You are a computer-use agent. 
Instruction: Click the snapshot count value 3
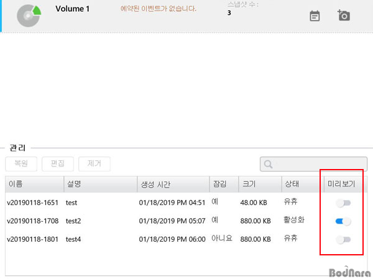(x=229, y=13)
